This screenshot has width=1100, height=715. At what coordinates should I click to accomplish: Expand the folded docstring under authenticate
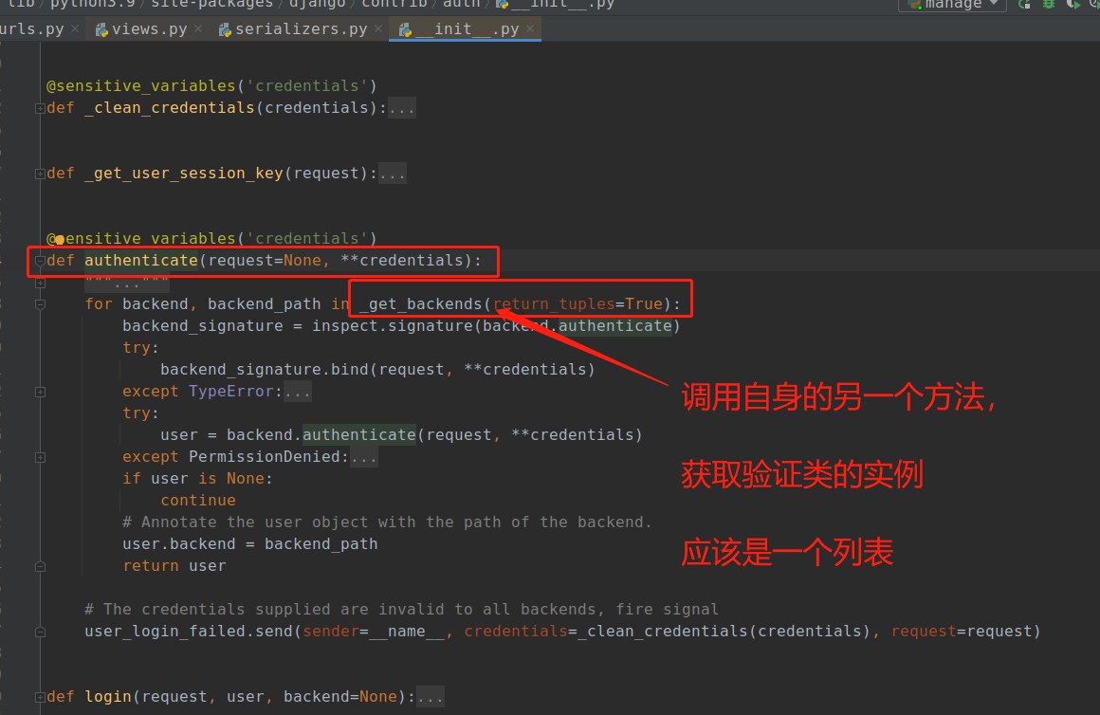pyautogui.click(x=40, y=283)
